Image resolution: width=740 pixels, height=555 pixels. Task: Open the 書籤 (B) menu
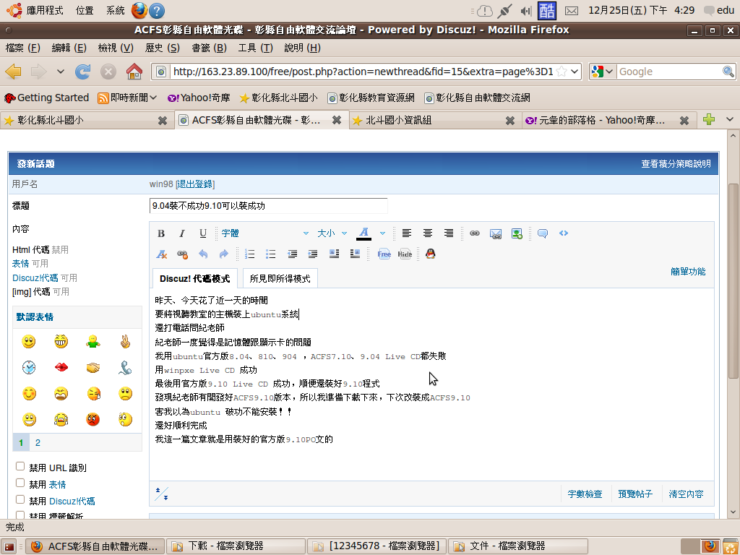tap(209, 48)
